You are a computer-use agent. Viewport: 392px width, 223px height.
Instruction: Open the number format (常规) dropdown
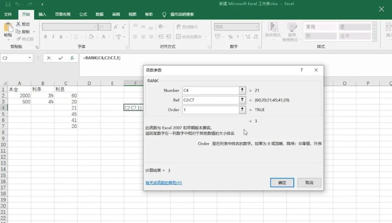pyautogui.click(x=257, y=27)
